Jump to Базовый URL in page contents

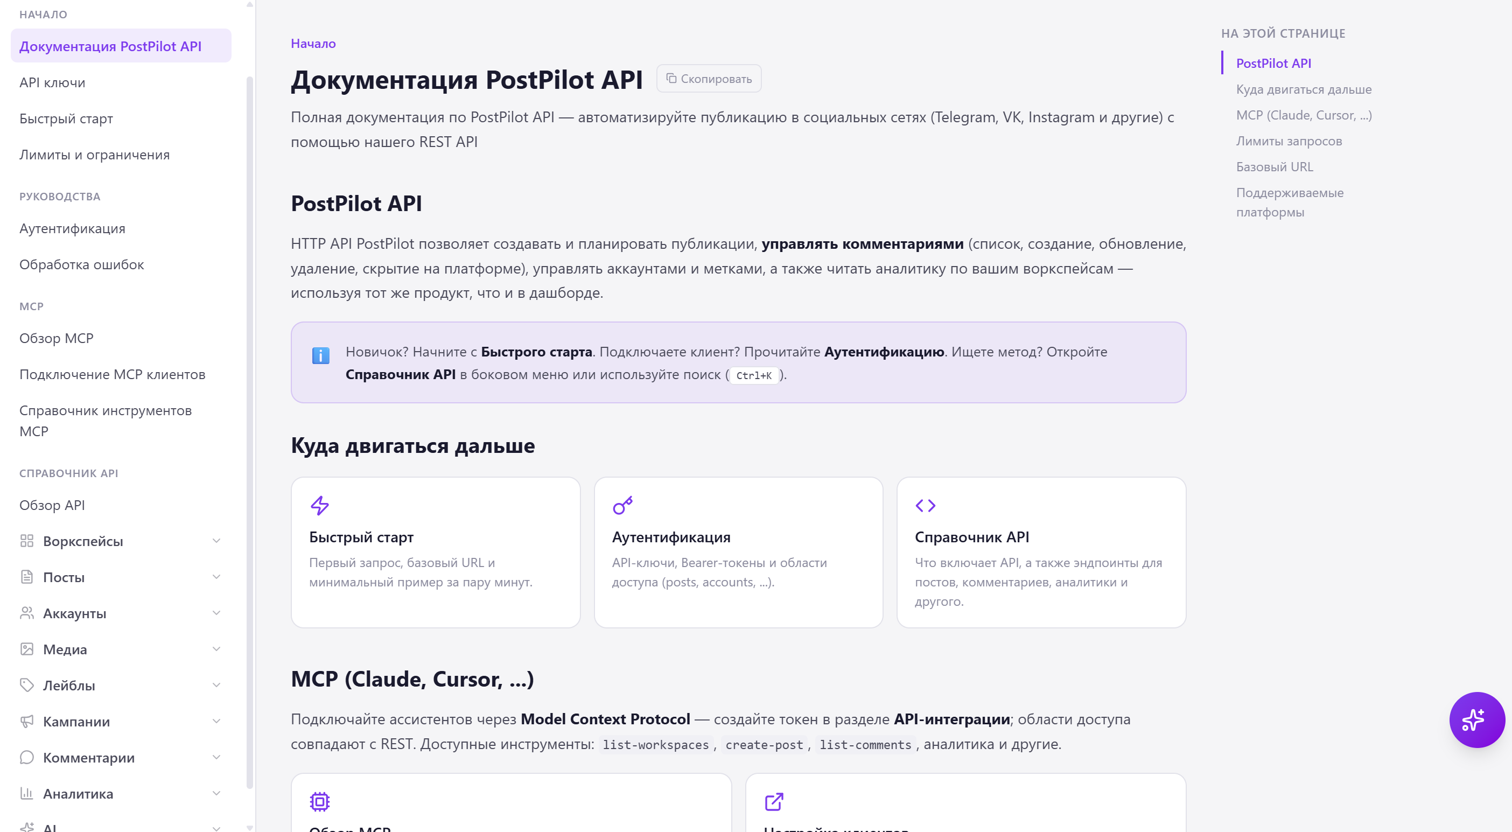[x=1275, y=166]
